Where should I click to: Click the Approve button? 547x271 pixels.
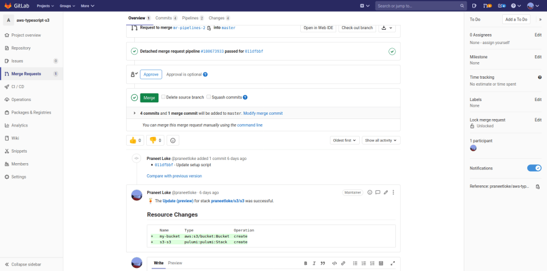click(151, 74)
